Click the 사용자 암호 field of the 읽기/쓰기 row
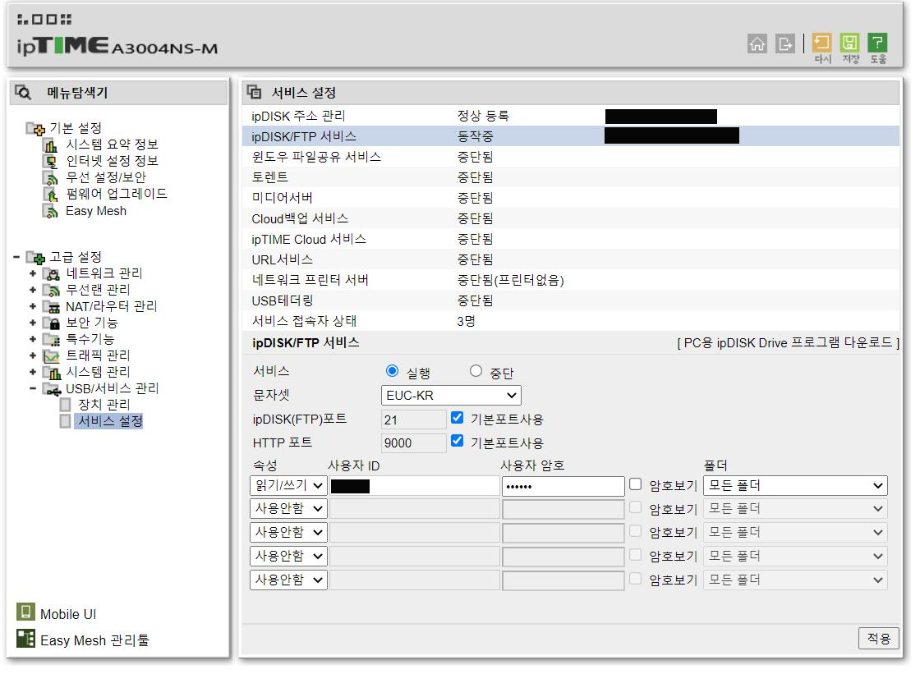920x674 pixels. 563,486
